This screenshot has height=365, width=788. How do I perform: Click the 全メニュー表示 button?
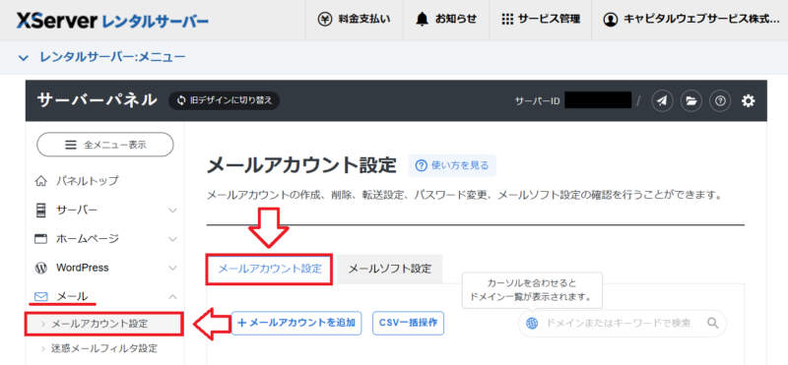(x=105, y=145)
